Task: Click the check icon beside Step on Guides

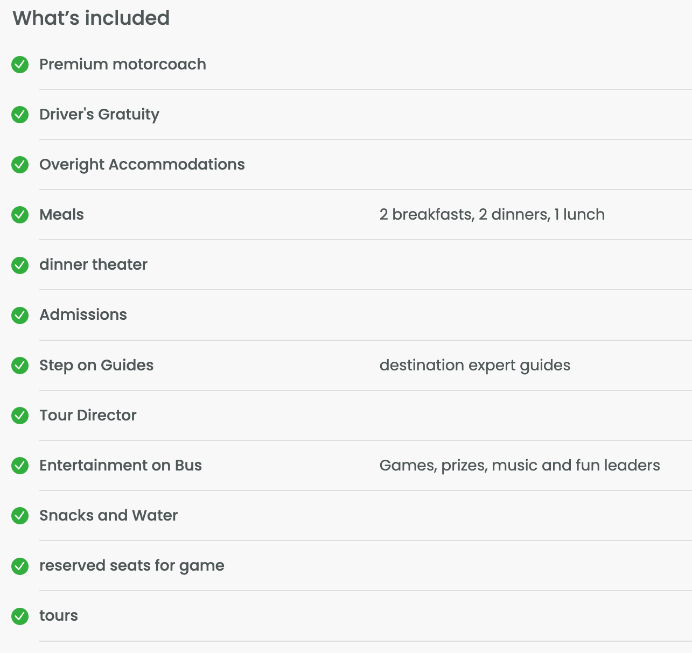Action: pos(20,366)
